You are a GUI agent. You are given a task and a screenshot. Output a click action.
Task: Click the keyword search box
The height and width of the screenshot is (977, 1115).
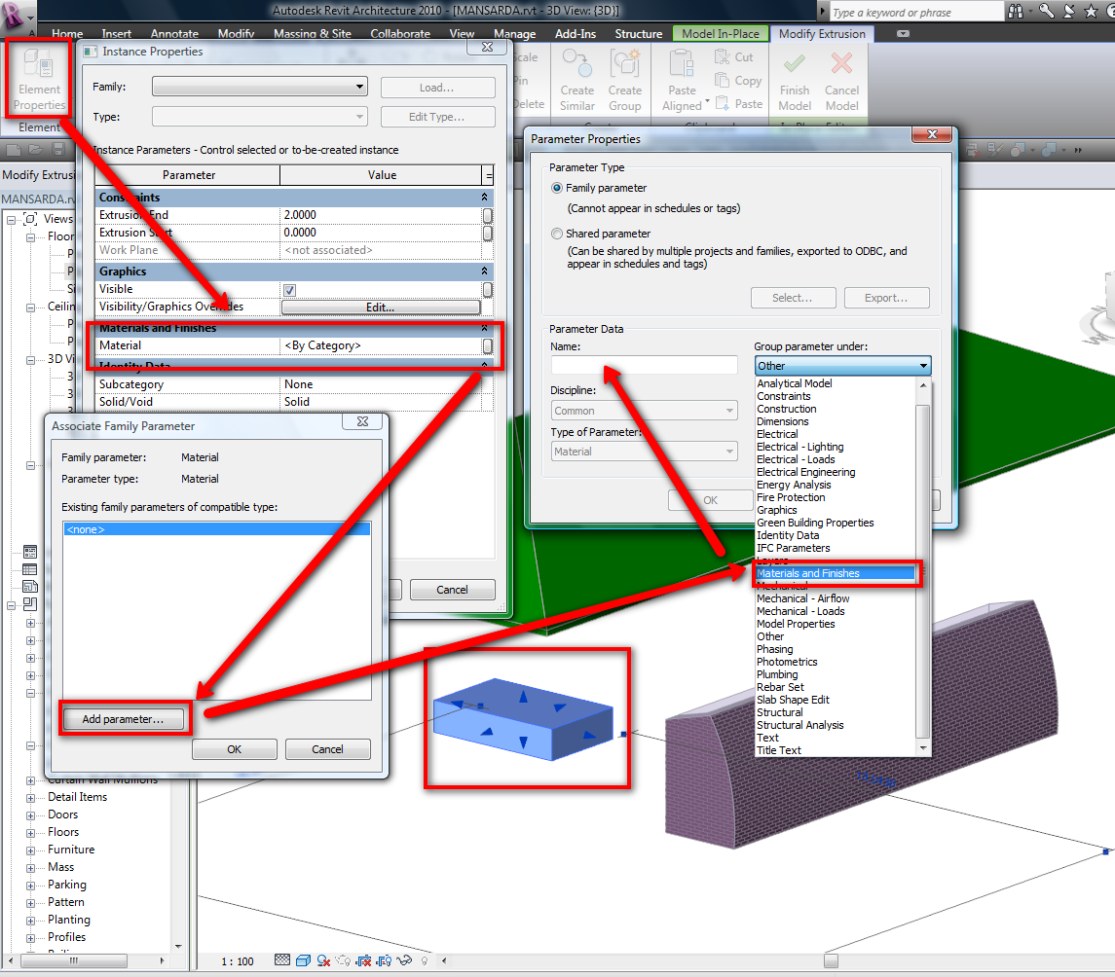916,12
